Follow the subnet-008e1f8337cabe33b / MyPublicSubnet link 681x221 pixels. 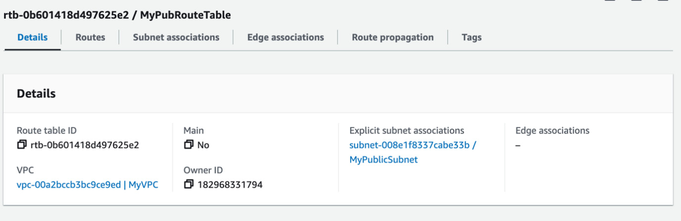[413, 152]
